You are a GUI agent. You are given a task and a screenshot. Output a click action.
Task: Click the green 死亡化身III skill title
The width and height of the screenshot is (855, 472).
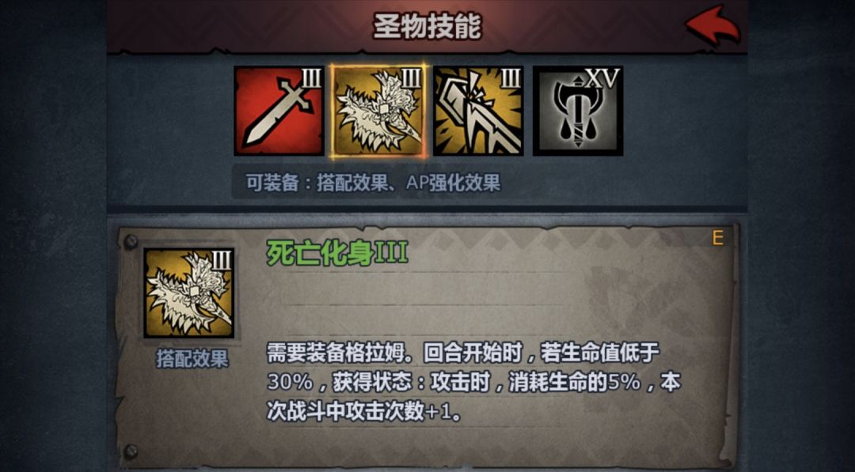337,253
